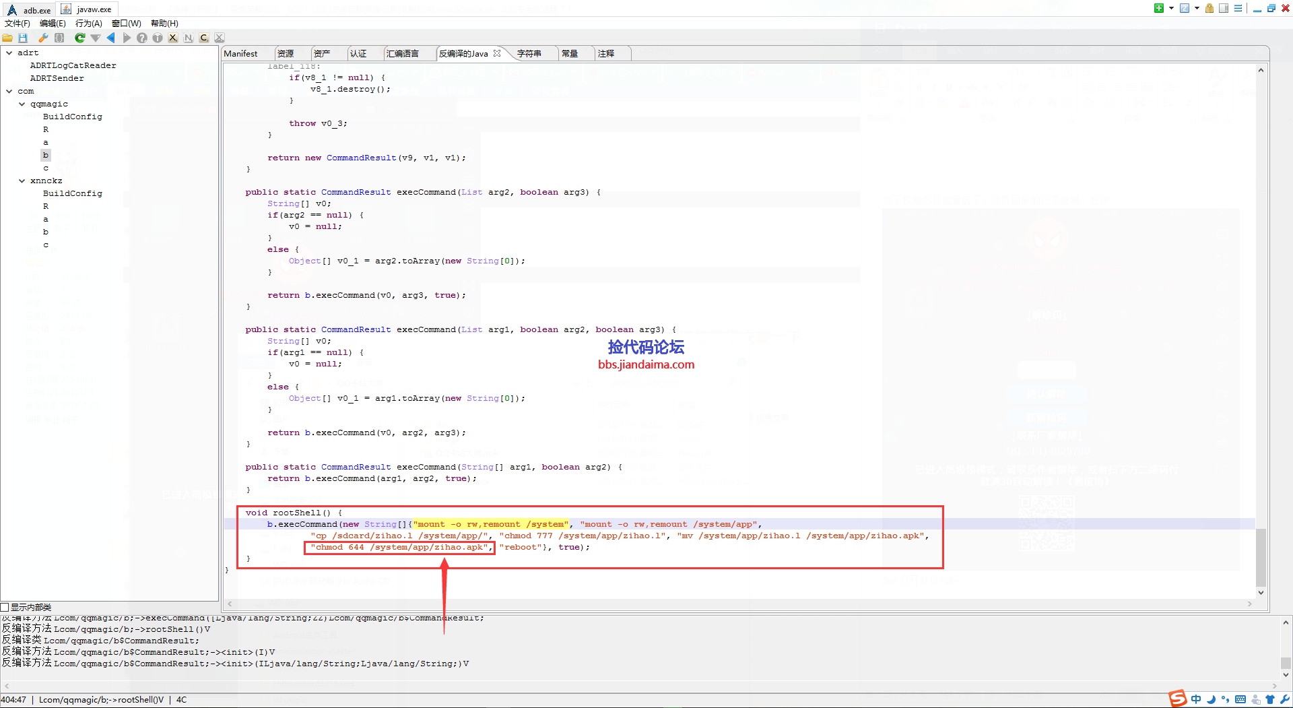Click the N rename toolbar icon
Screen dimensions: 1293x708
[x=189, y=38]
